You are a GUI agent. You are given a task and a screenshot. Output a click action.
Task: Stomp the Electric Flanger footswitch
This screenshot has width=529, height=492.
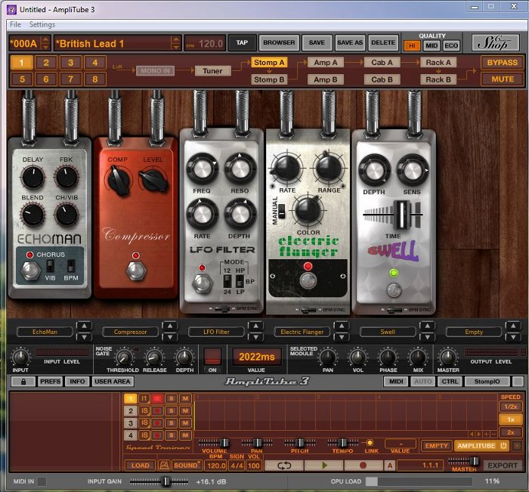(x=308, y=280)
